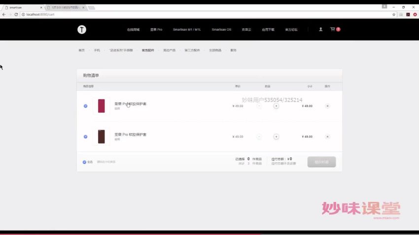Screen dimensions: 419x235
Task: Click the localhost:8080/cart address bar
Action: pos(206,14)
